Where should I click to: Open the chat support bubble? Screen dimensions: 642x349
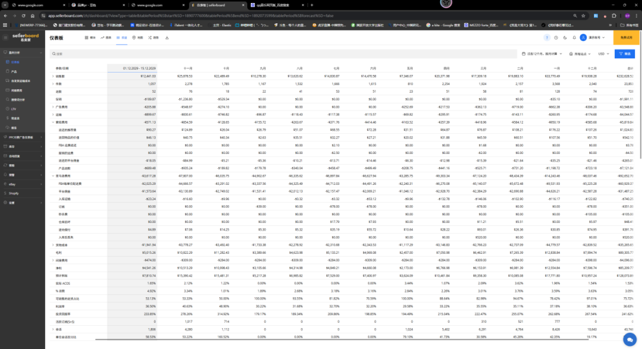pyautogui.click(x=628, y=338)
